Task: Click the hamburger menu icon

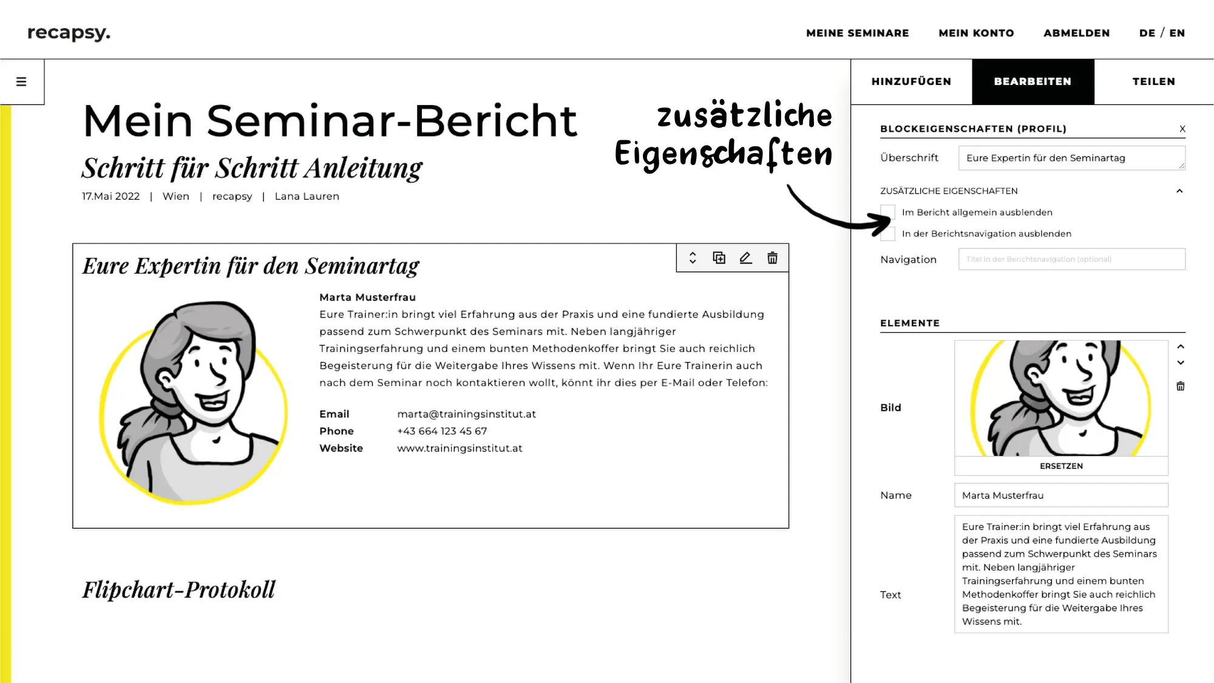Action: pos(21,81)
